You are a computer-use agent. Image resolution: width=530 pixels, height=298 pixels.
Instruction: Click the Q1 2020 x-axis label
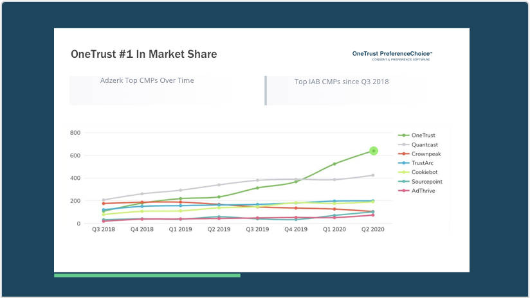point(334,229)
